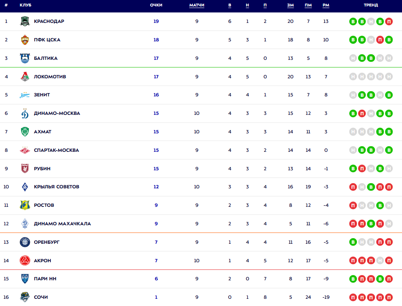402x306 pixels.
Task: Sort table by ОЧКИ column
Action: [x=156, y=5]
